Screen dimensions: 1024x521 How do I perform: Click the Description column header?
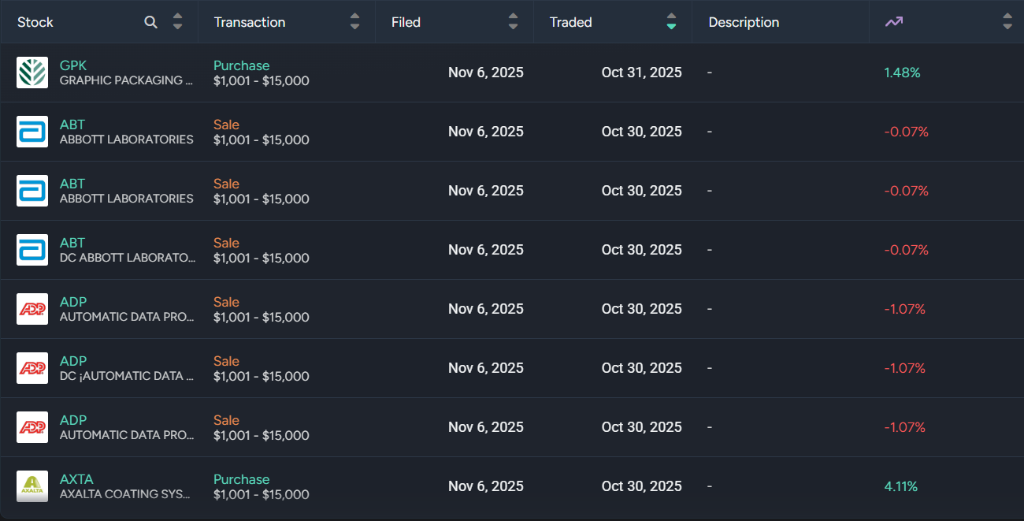[744, 22]
